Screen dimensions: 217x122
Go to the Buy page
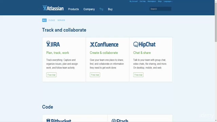[x=110, y=9]
